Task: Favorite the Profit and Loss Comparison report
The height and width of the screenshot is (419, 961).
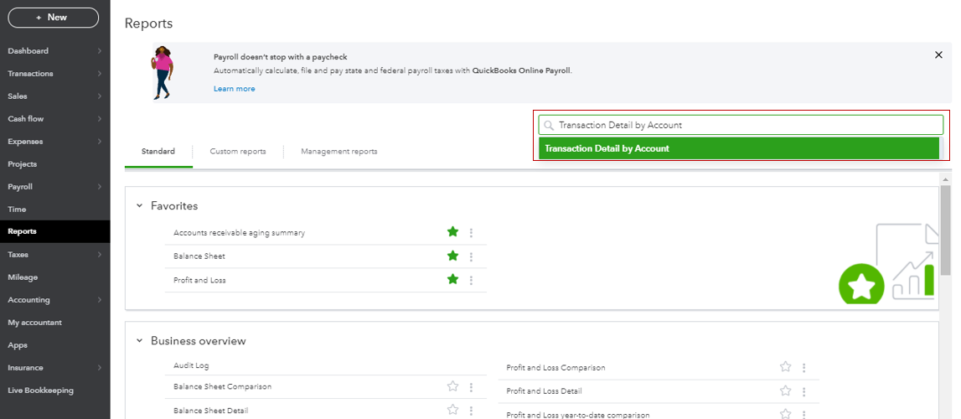Action: (785, 367)
